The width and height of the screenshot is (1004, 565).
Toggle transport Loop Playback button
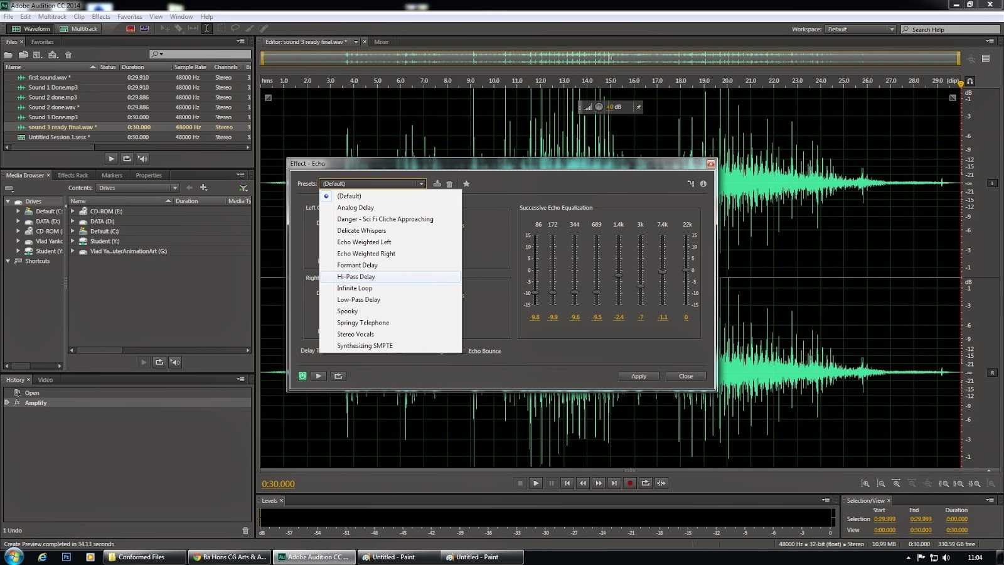[646, 483]
